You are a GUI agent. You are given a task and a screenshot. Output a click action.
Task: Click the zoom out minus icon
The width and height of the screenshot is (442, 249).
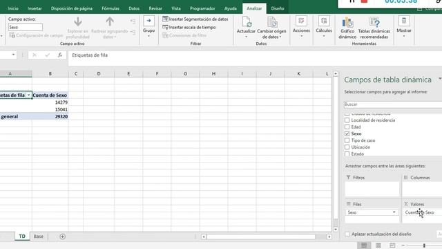pyautogui.click(x=403, y=246)
